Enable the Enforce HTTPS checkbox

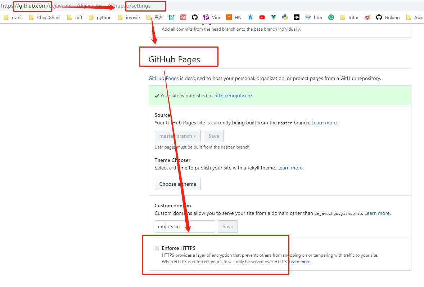click(157, 248)
